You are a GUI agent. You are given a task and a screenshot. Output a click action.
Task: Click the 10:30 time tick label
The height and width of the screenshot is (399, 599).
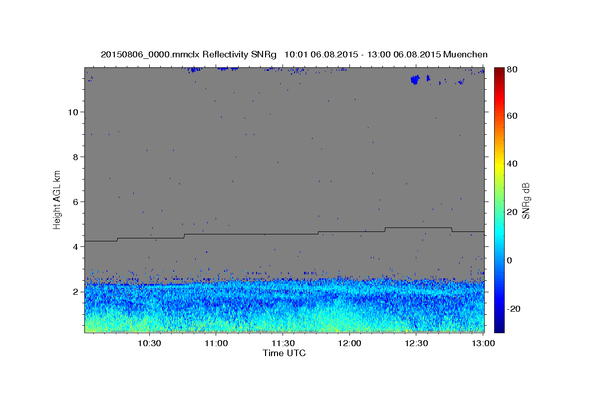point(149,344)
